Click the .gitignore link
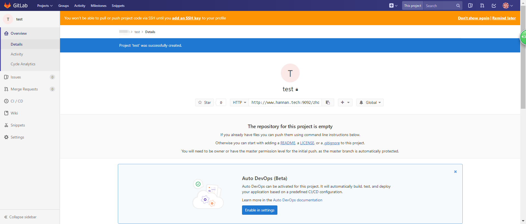 pyautogui.click(x=332, y=143)
